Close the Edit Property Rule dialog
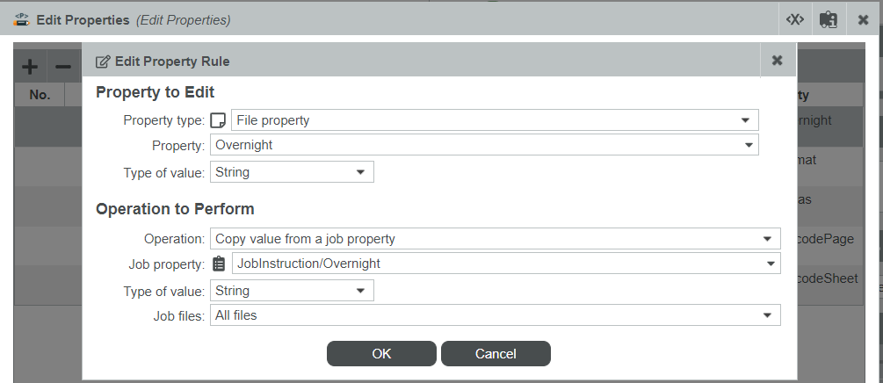 click(778, 61)
